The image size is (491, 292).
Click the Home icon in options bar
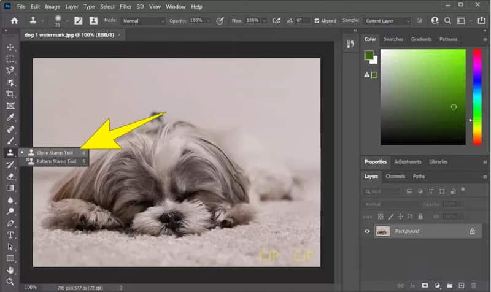coord(14,20)
